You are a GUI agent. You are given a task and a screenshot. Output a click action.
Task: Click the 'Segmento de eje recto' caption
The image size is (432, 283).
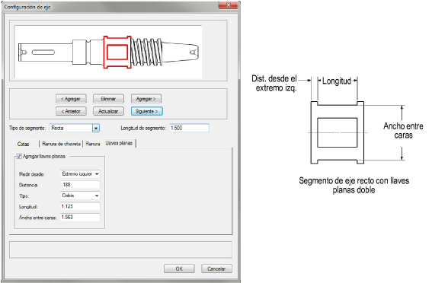[354, 185]
